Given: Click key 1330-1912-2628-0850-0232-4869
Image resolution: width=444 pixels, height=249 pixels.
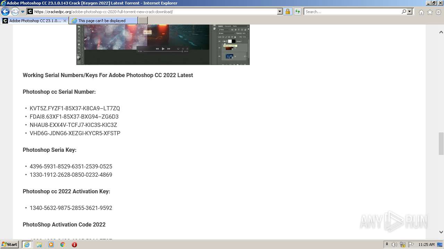Looking at the screenshot, I should click(x=71, y=175).
